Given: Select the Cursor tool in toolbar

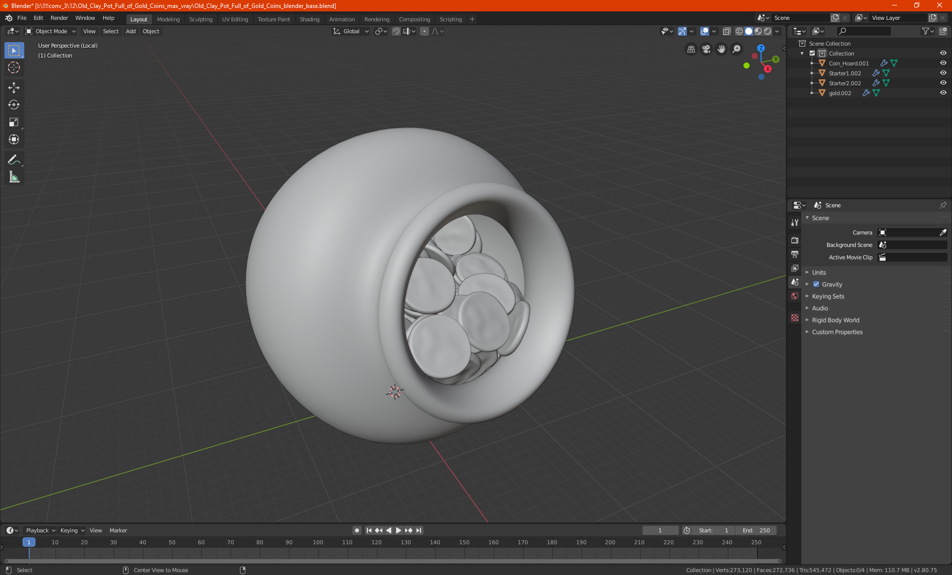Looking at the screenshot, I should click(14, 68).
